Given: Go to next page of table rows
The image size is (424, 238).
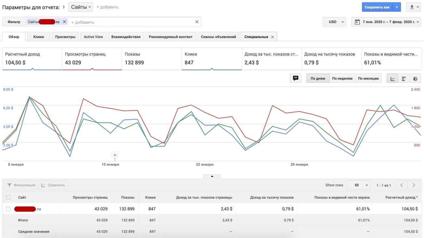Looking at the screenshot, I should [414, 185].
